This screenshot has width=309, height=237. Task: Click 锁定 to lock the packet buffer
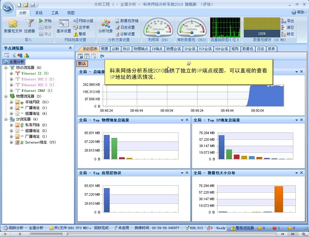click(288, 34)
